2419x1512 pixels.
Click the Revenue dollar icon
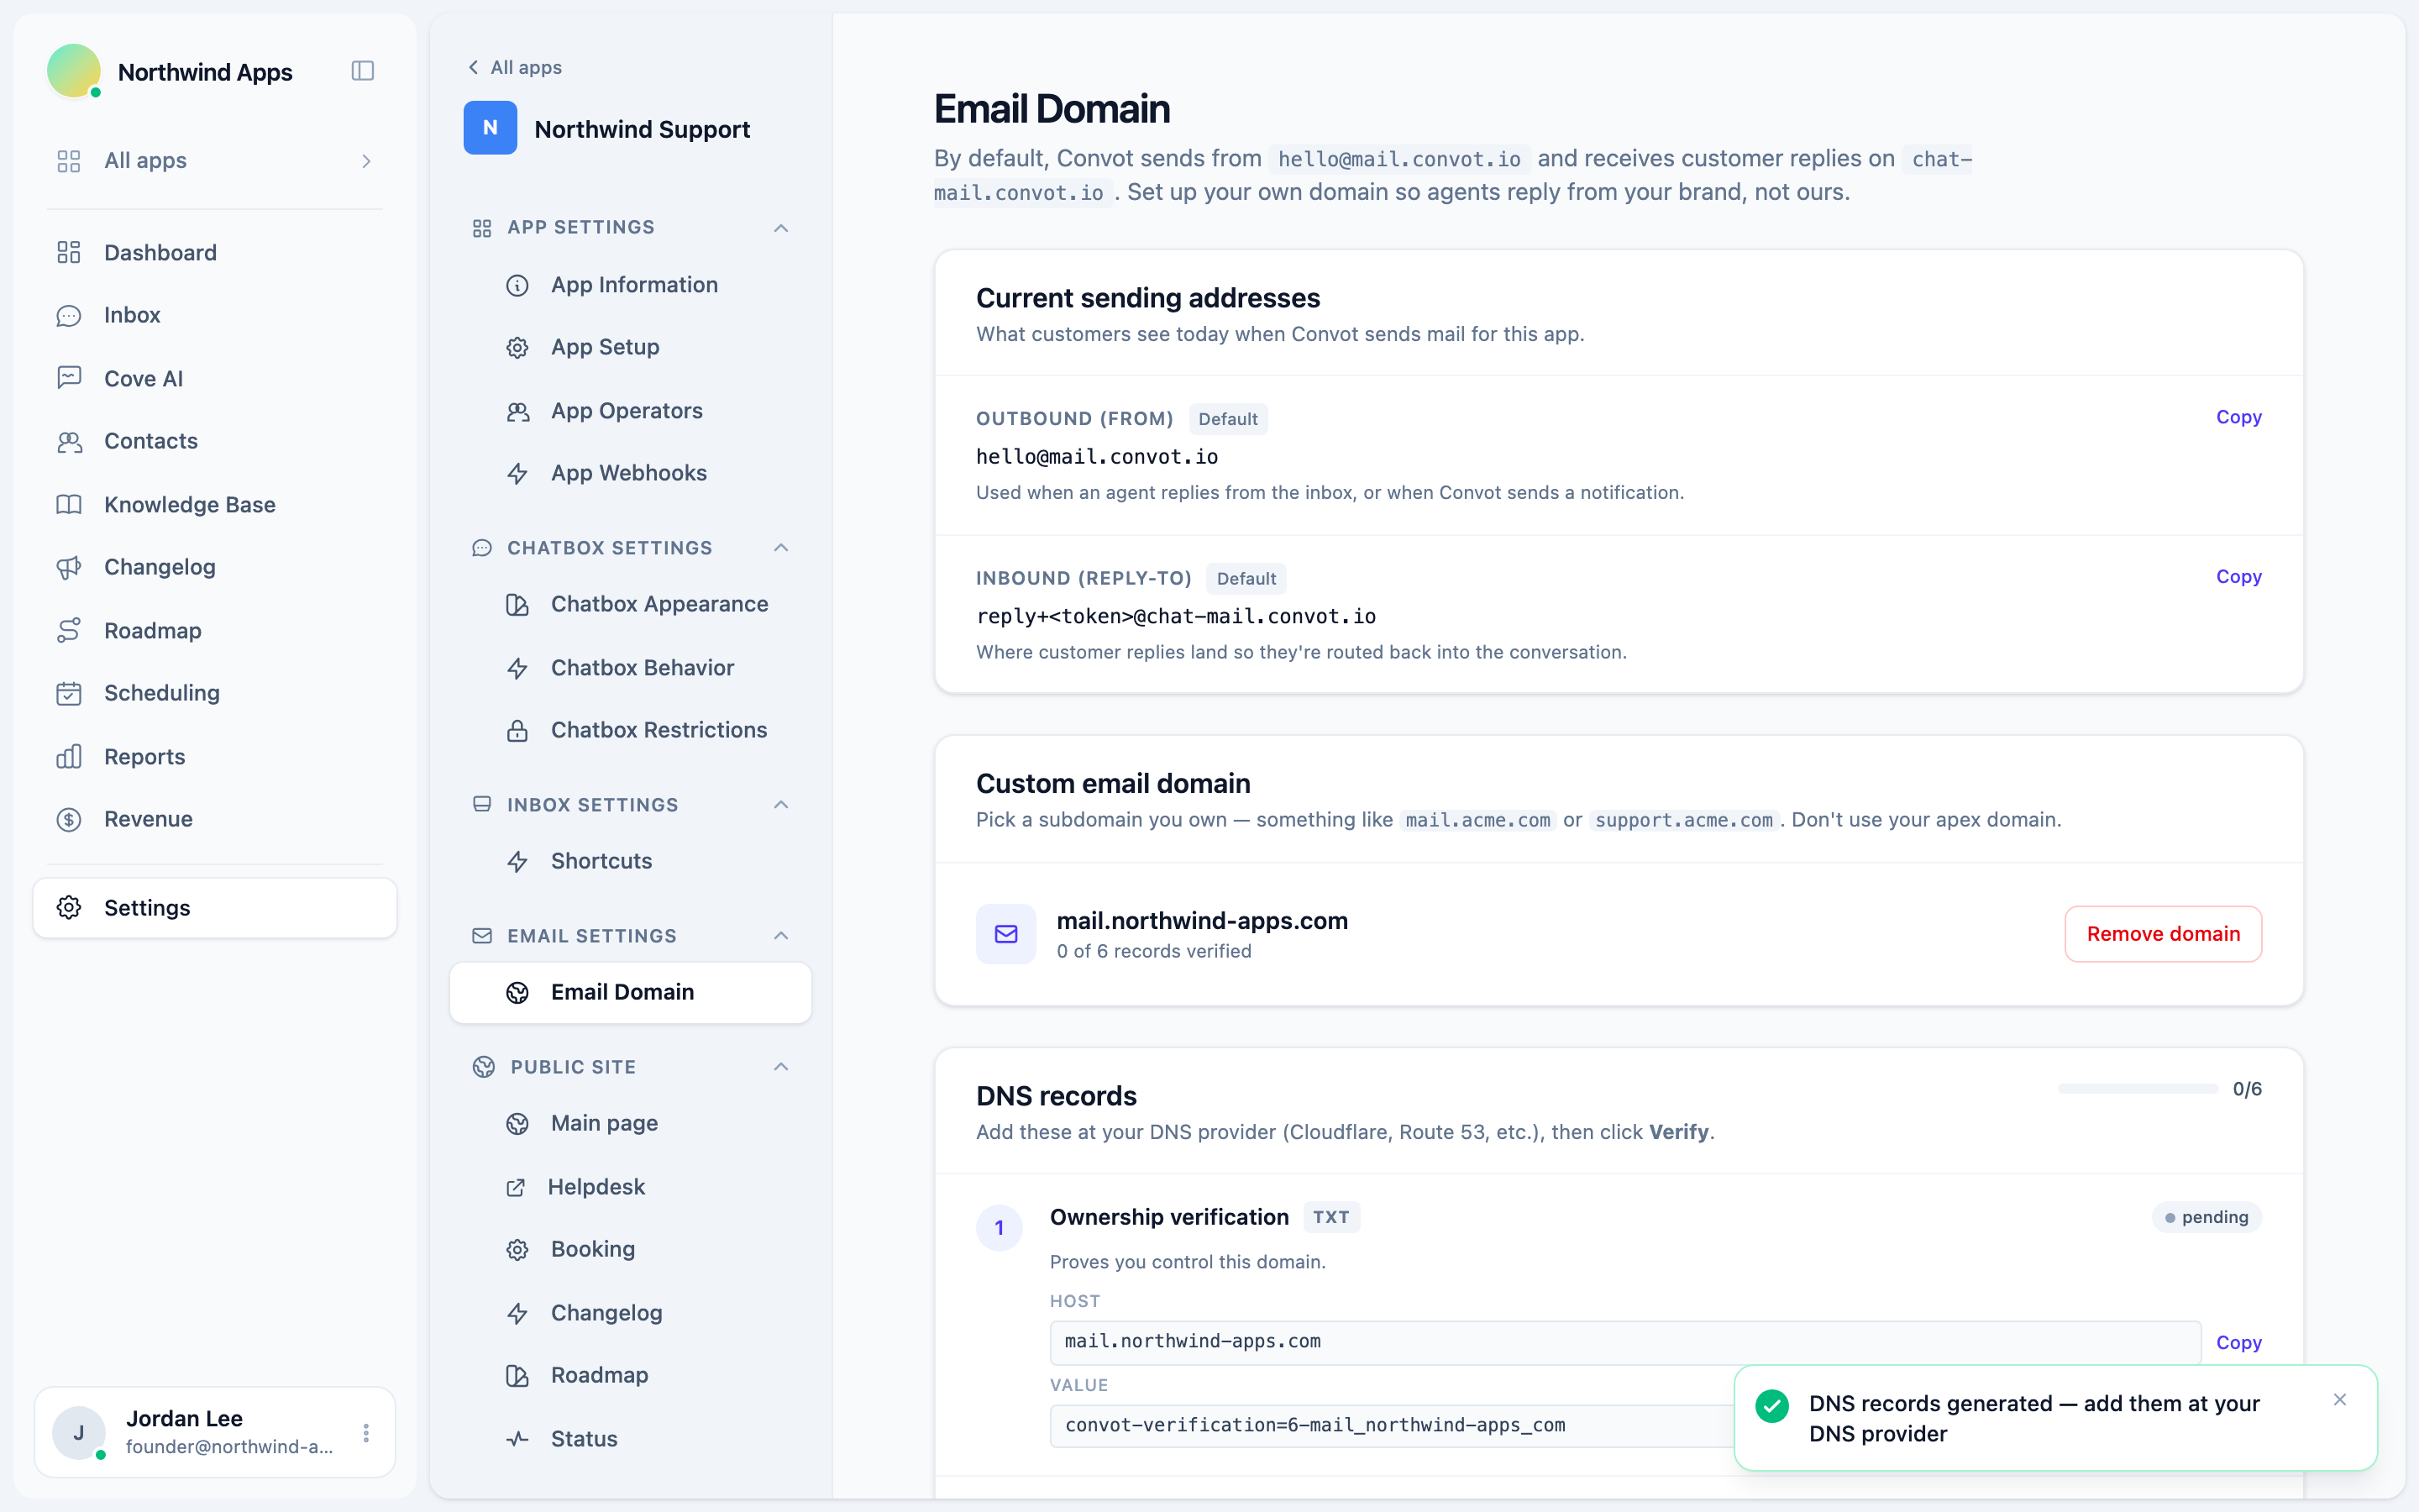click(x=69, y=819)
